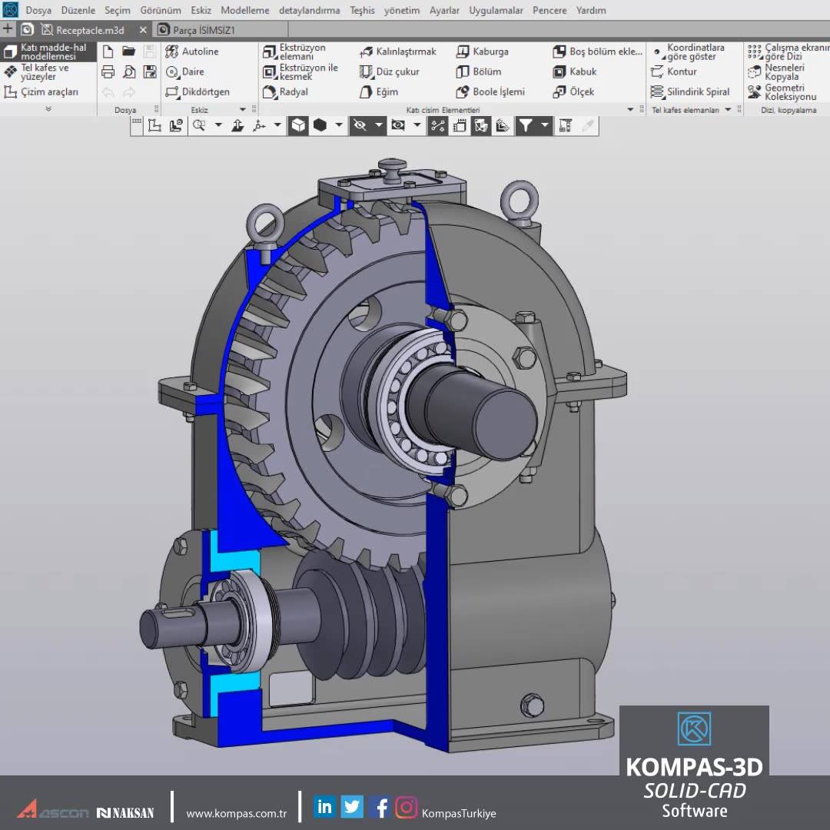The width and height of the screenshot is (830, 830).
Task: Select the Daire circle tool
Action: coord(184,71)
